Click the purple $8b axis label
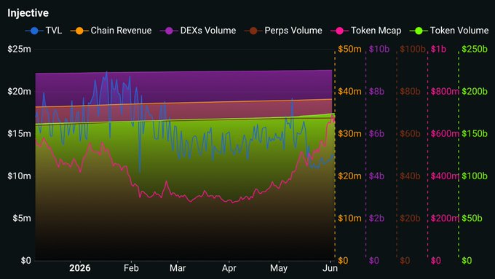The height and width of the screenshot is (279, 495). click(376, 91)
